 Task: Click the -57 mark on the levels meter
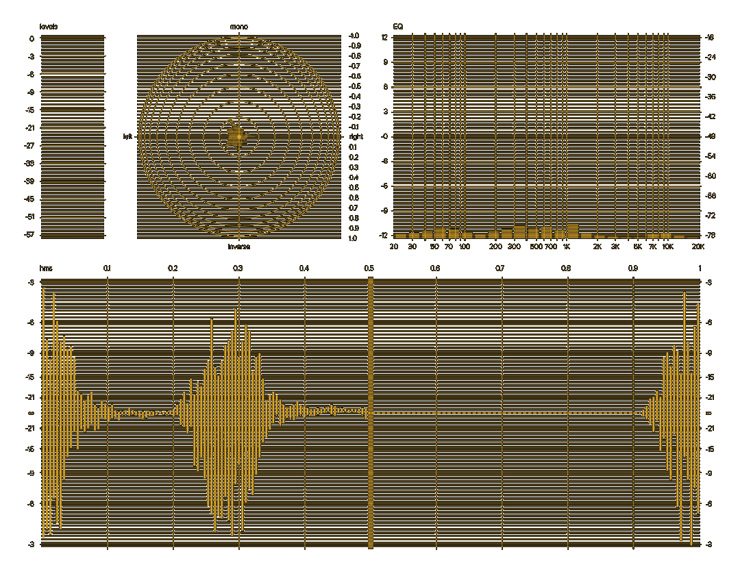[x=30, y=234]
